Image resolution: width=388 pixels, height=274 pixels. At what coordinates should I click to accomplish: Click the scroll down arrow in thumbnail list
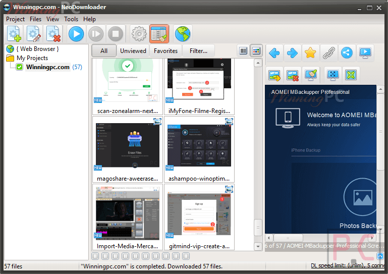258,246
